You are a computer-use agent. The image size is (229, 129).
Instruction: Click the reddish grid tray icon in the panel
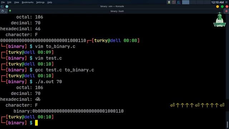174,2
